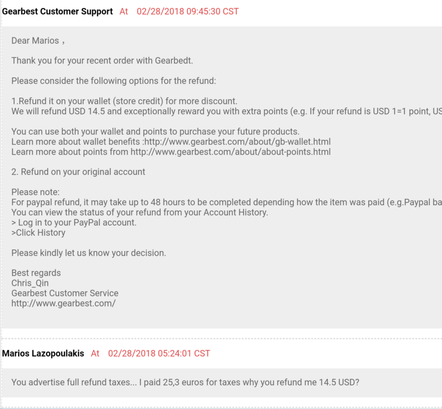Click "> Log in to your PayPal account." line
442x409 pixels.
coord(74,223)
